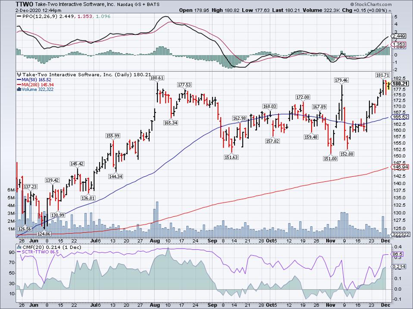413x309 pixels.
Task: Click the TTWO ticker symbol in header
Action: point(25,4)
